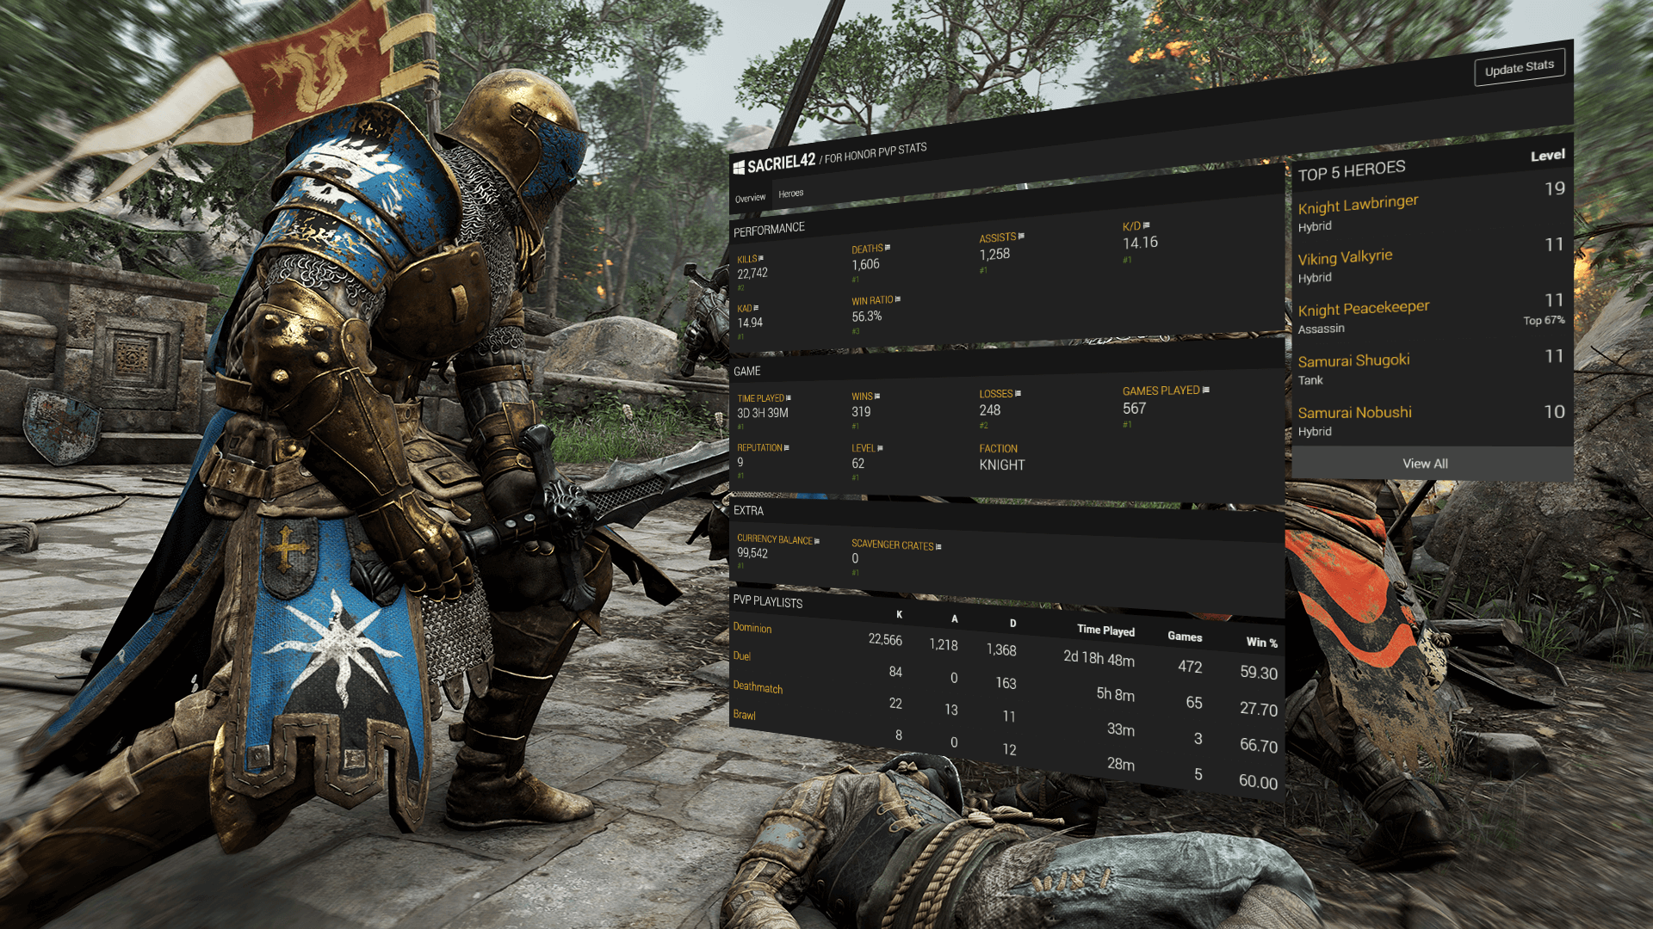Click the LOSSES value 248
The height and width of the screenshot is (929, 1653).
[989, 410]
